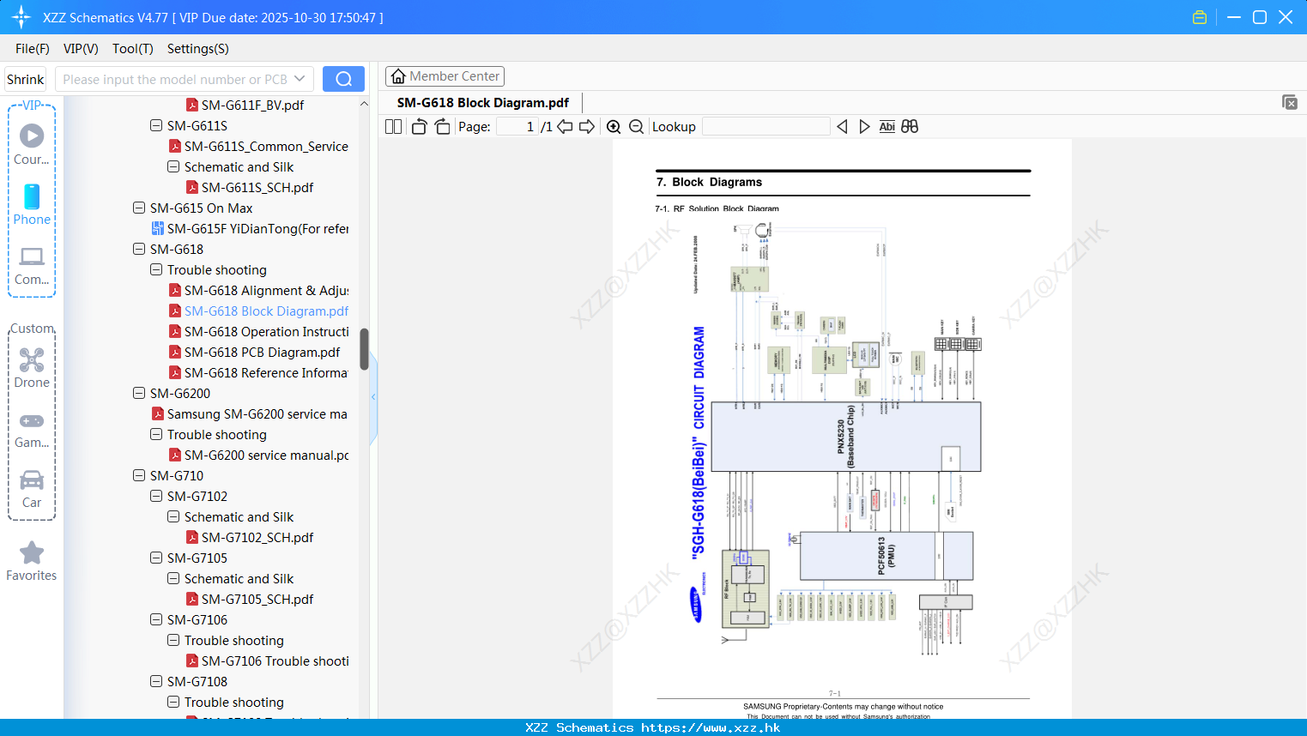Focus the model number search field

175,79
